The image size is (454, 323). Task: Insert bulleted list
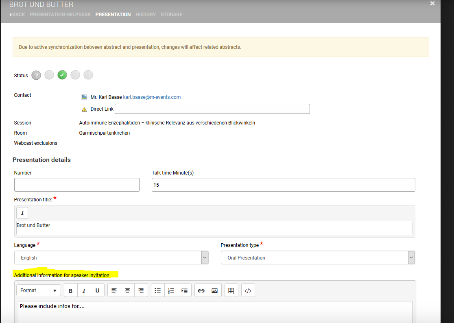click(157, 290)
